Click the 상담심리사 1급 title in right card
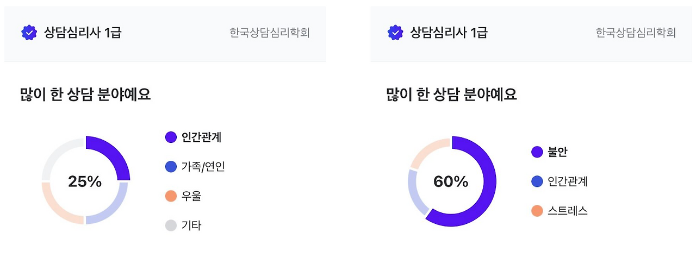Screen dimensions: 696x270 pos(449,33)
